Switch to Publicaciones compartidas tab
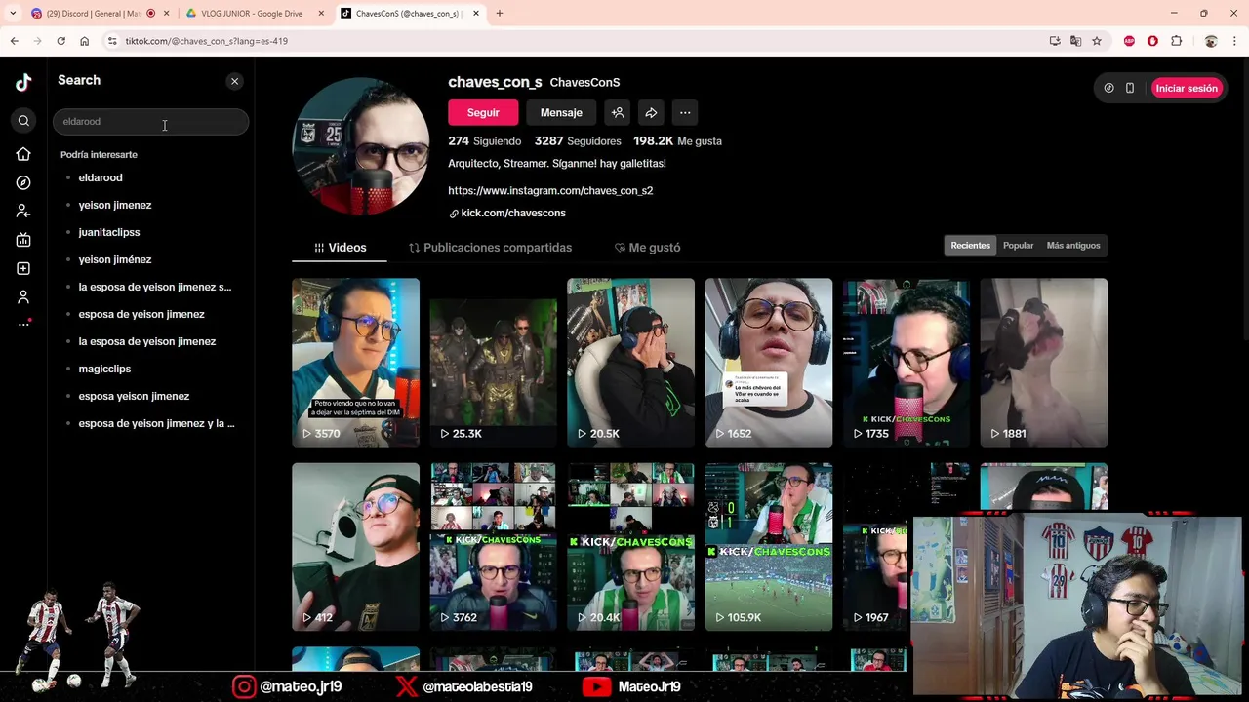The image size is (1249, 702). 490,248
